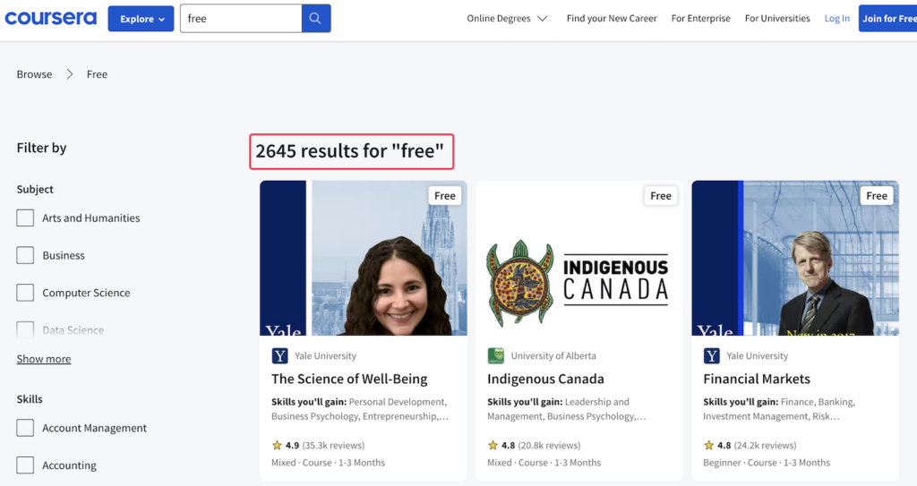Click the magnifier search button
The height and width of the screenshot is (486, 917).
pos(316,18)
